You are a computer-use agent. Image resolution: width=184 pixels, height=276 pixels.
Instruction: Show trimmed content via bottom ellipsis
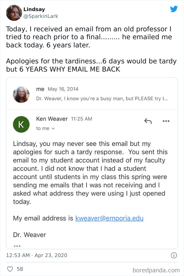click(17, 246)
